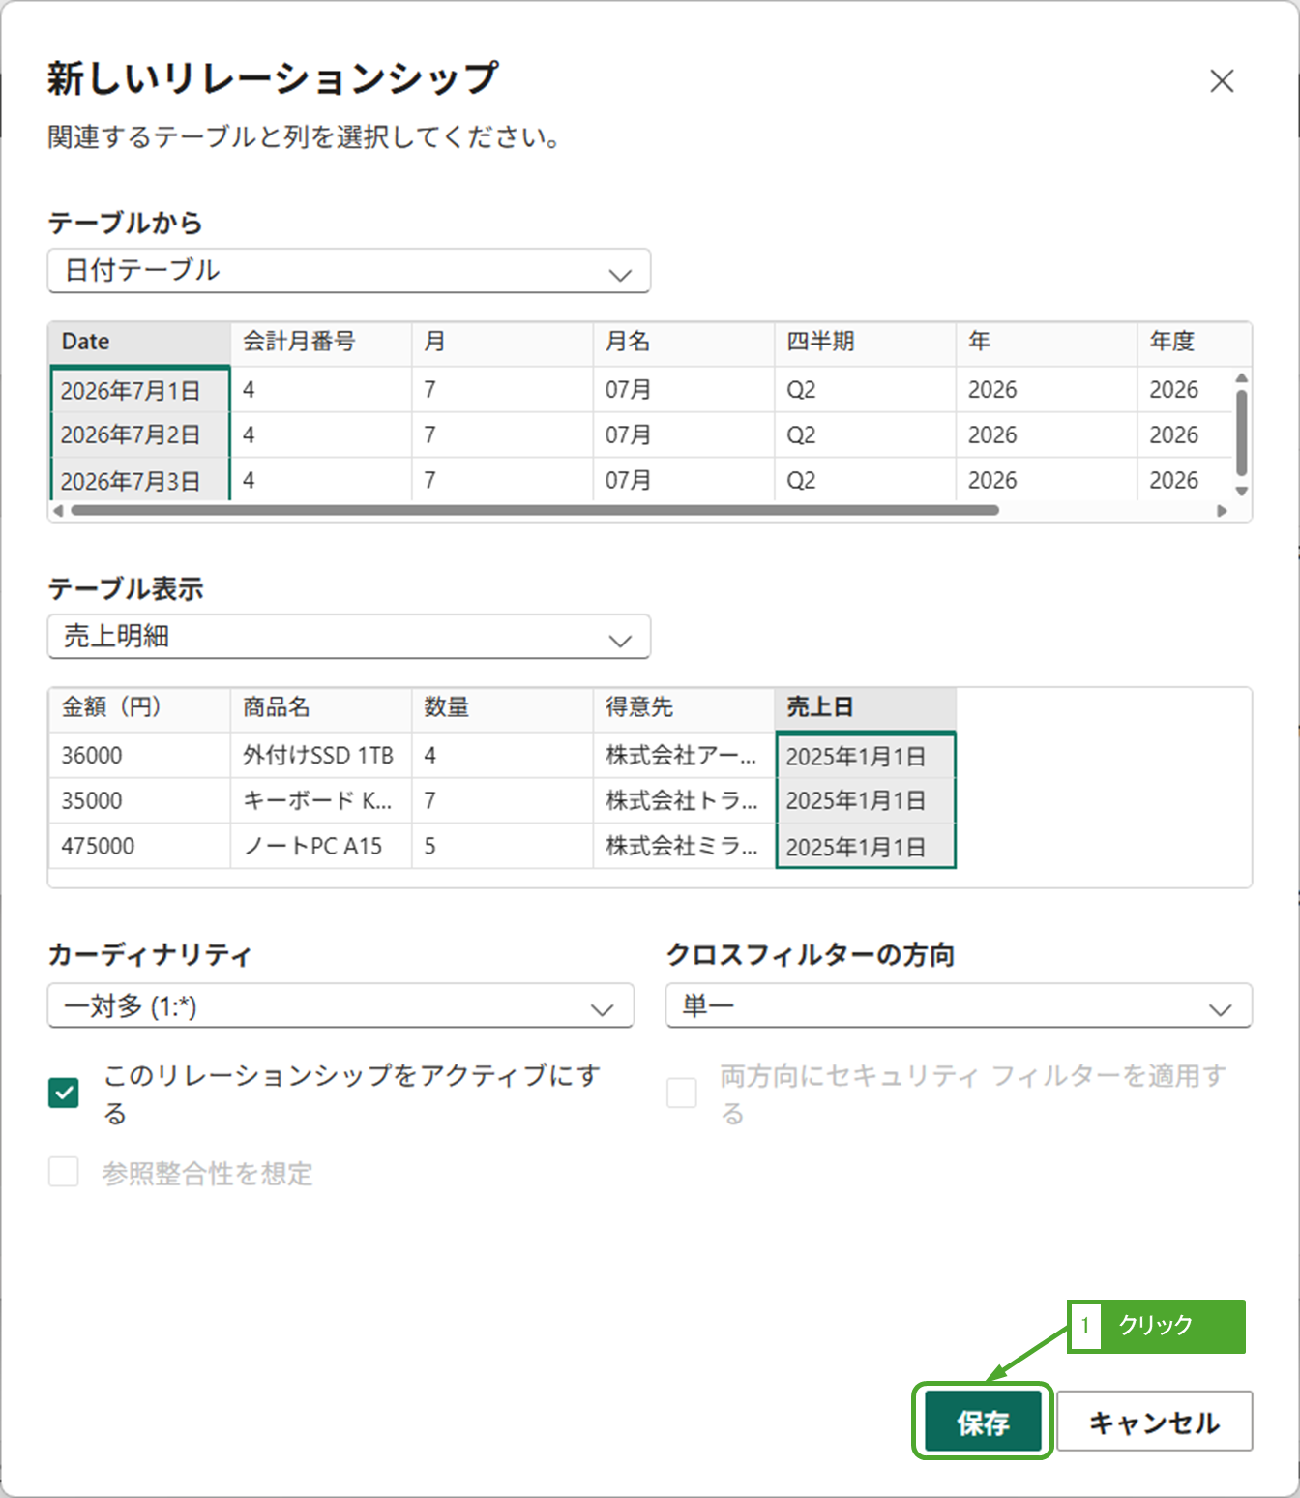
Task: Open the テーブル表示 dropdown showing 売上明細
Action: (348, 637)
